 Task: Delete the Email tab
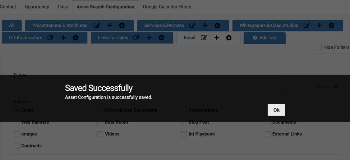coord(229,38)
